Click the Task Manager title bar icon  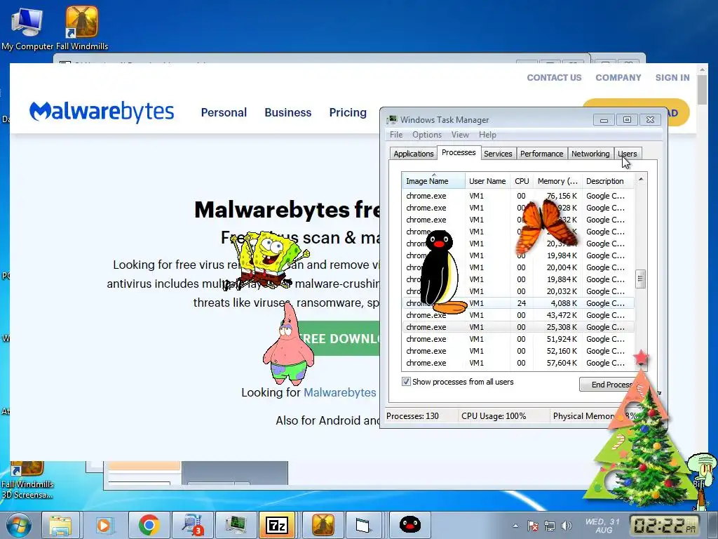tap(391, 119)
